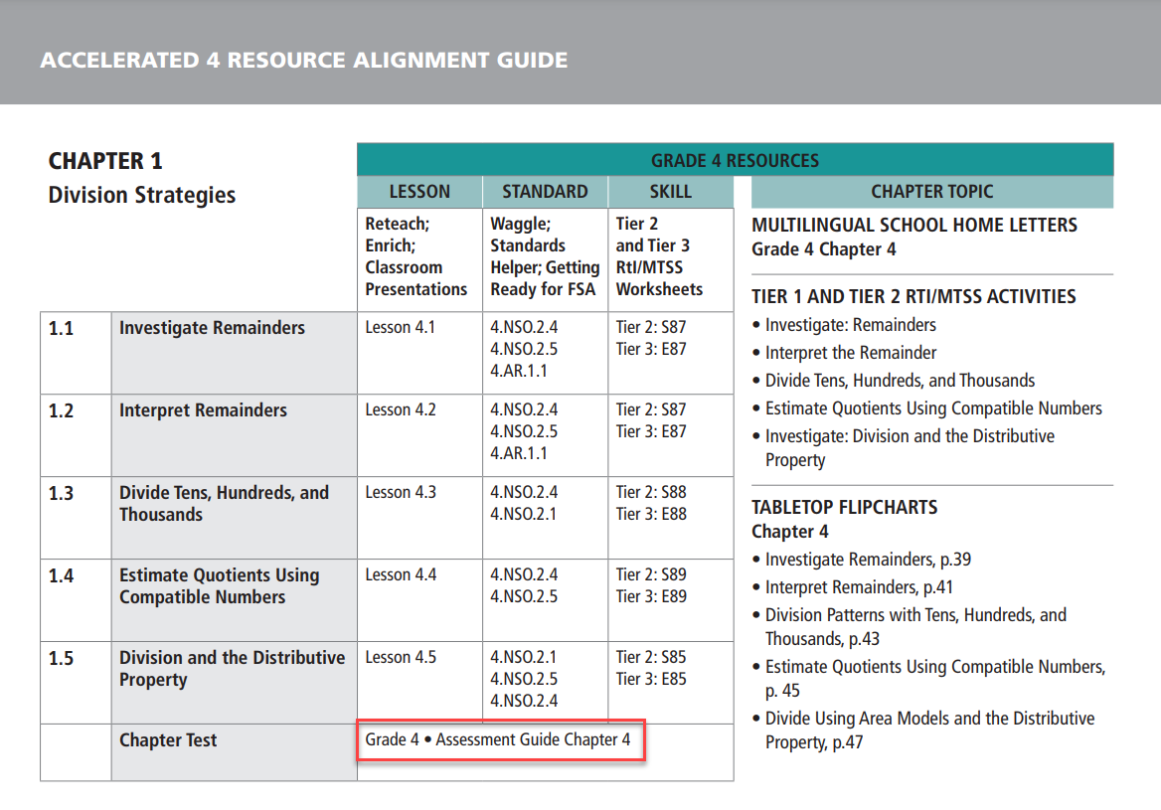Select the MULTILINGUAL SCHOOL HOME LETTERS heading
Image resolution: width=1161 pixels, height=810 pixels.
tap(914, 225)
